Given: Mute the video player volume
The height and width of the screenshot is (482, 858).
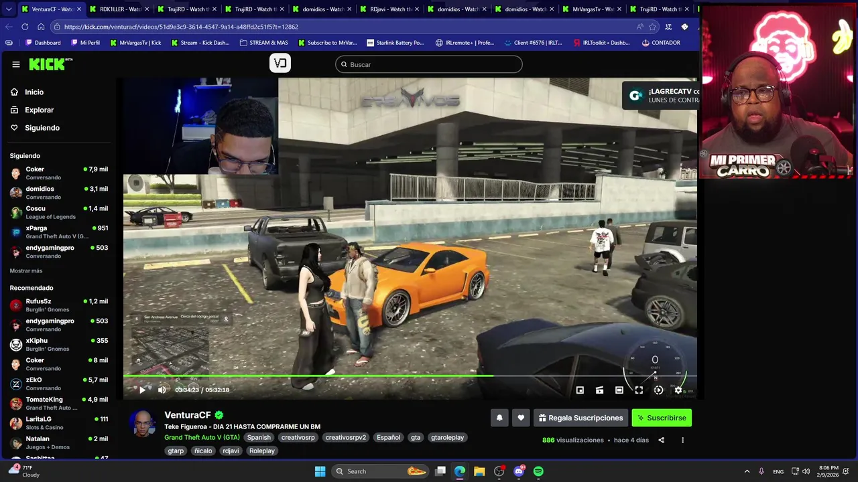Looking at the screenshot, I should (x=162, y=390).
